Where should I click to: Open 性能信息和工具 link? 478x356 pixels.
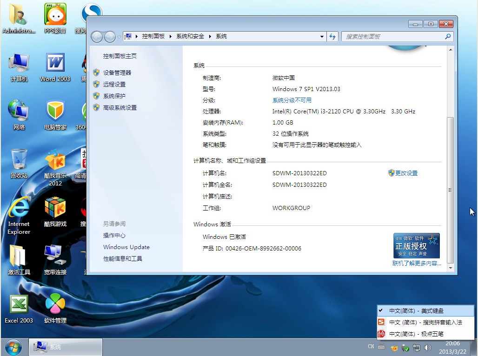point(123,258)
